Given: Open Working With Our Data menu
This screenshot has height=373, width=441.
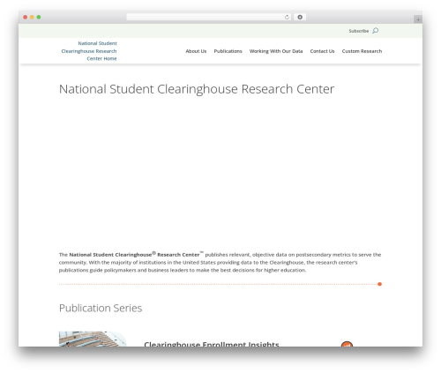Looking at the screenshot, I should click(x=276, y=51).
